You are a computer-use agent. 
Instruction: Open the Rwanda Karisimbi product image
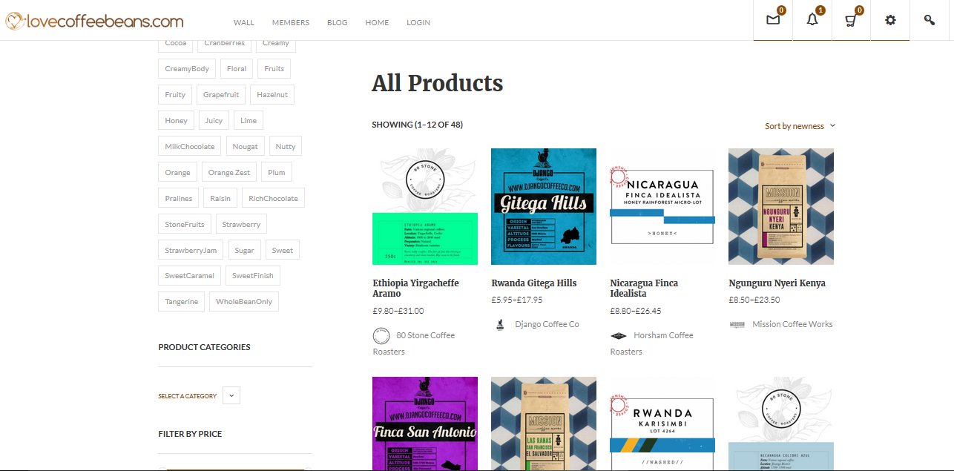pos(662,424)
